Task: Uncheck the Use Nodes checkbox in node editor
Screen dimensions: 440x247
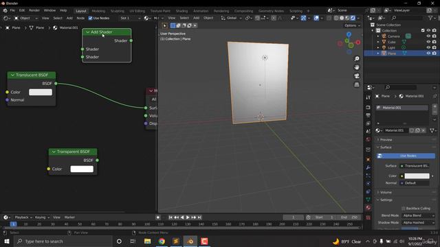Action: click(x=90, y=18)
